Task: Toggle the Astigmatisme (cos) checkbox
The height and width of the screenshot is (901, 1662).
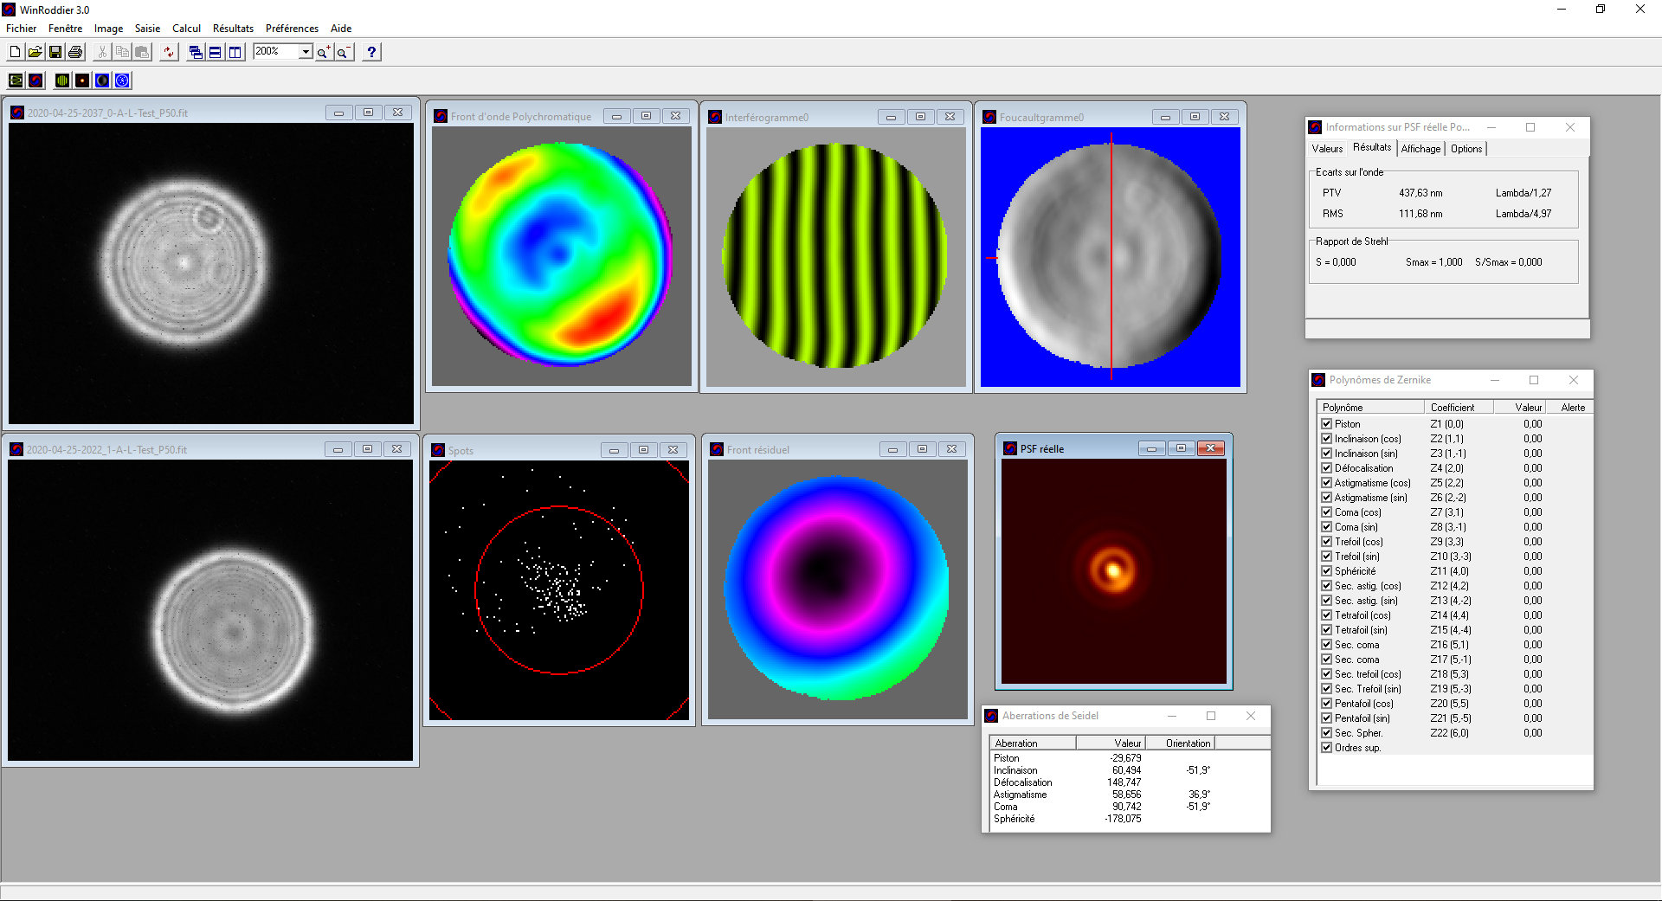Action: coord(1326,483)
